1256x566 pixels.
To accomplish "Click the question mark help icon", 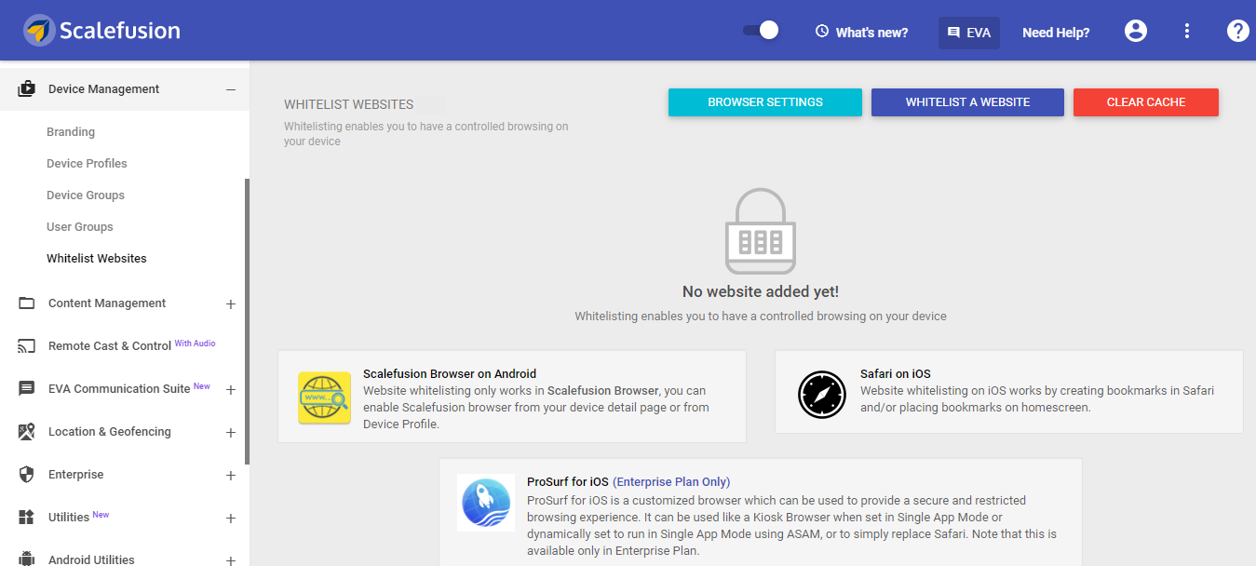I will (1237, 31).
